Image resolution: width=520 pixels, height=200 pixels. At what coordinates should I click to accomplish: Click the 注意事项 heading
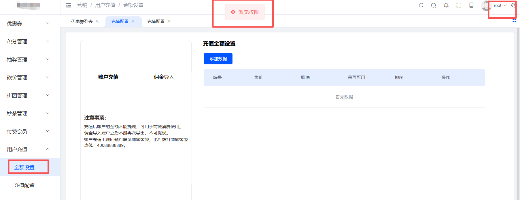tap(95, 118)
